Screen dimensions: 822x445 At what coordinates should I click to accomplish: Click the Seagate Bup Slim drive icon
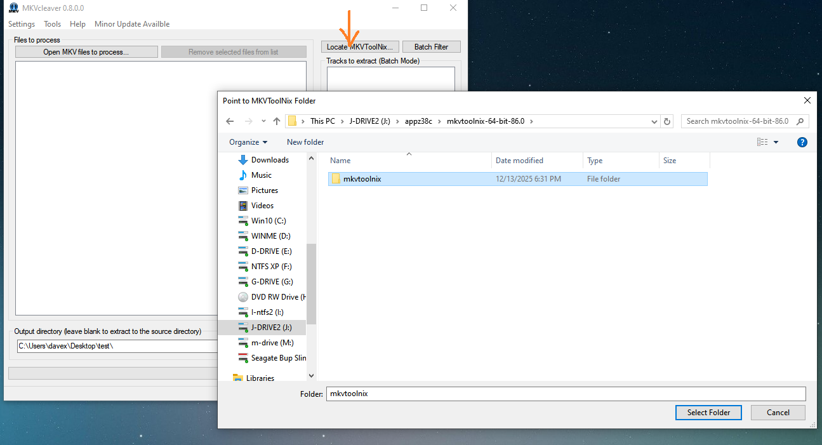pyautogui.click(x=243, y=358)
